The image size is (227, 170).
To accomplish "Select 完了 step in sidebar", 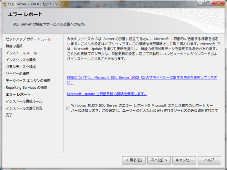I will [9, 115].
